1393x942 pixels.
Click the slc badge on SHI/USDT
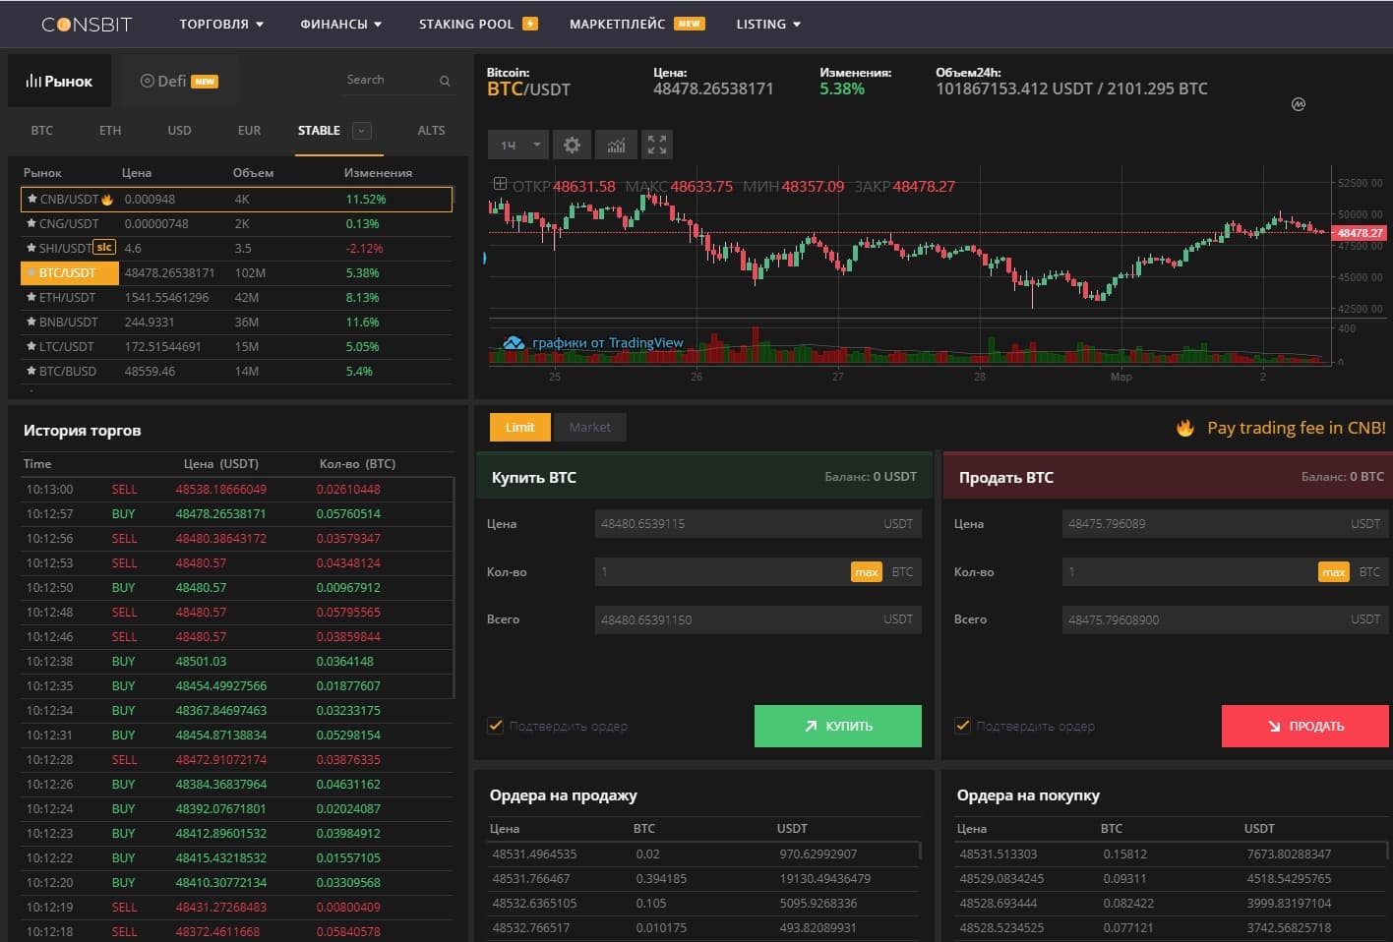104,247
